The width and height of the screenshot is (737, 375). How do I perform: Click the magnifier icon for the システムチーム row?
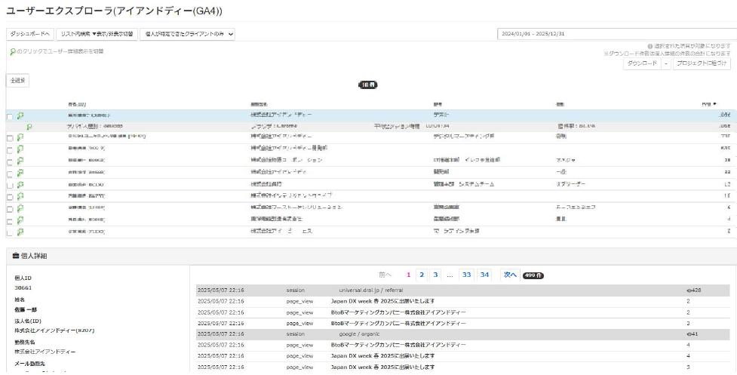coord(20,184)
